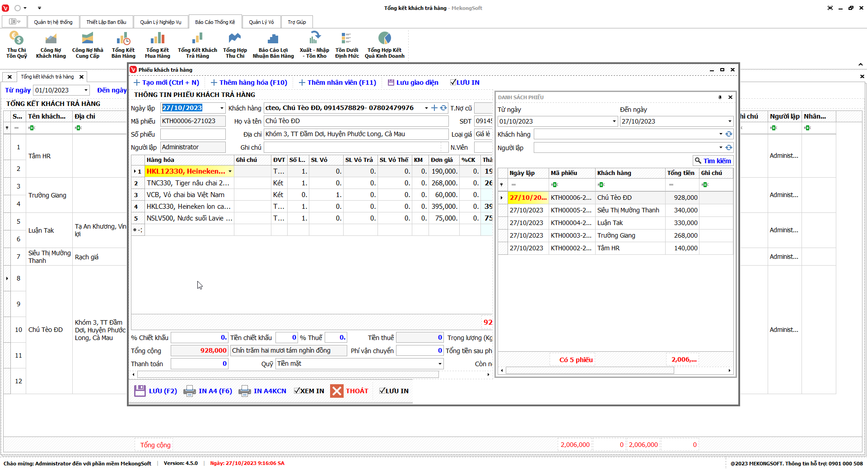Screen dimensions: 867x469
Task: Open Xuất - Nhập - Tồn Kho report
Action: pyautogui.click(x=314, y=38)
